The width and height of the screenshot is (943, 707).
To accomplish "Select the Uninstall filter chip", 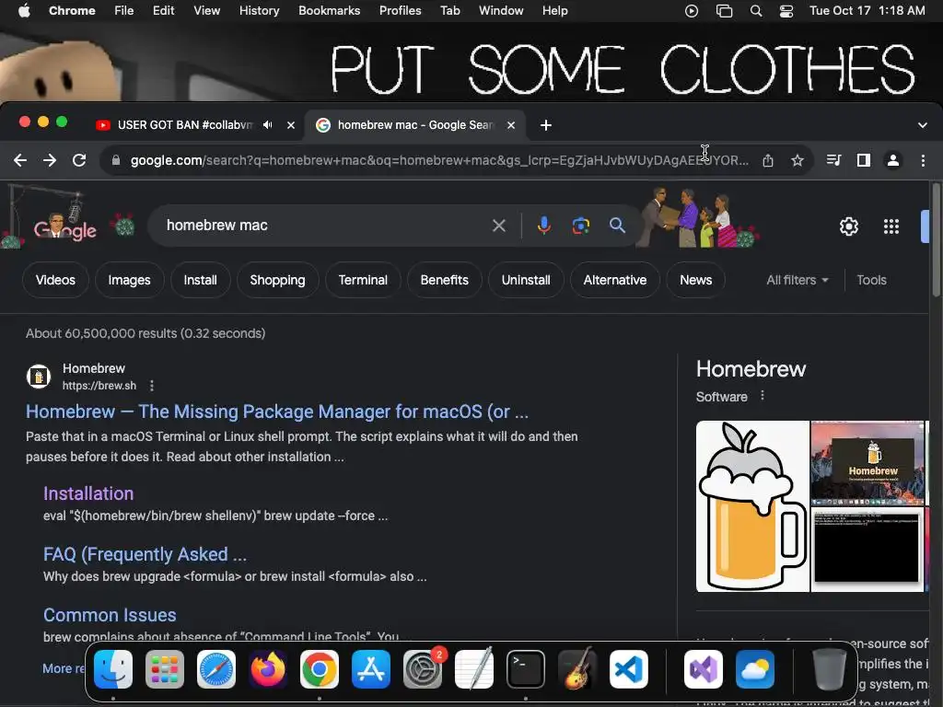I will [526, 280].
